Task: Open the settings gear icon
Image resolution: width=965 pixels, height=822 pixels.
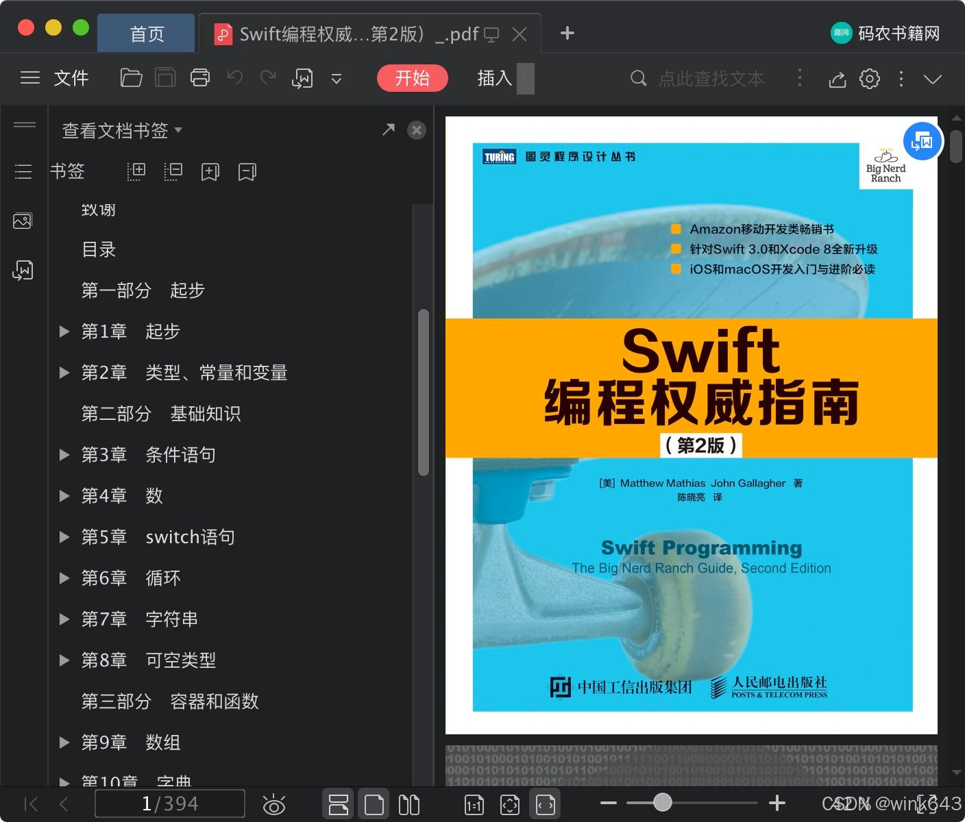Action: pyautogui.click(x=870, y=79)
